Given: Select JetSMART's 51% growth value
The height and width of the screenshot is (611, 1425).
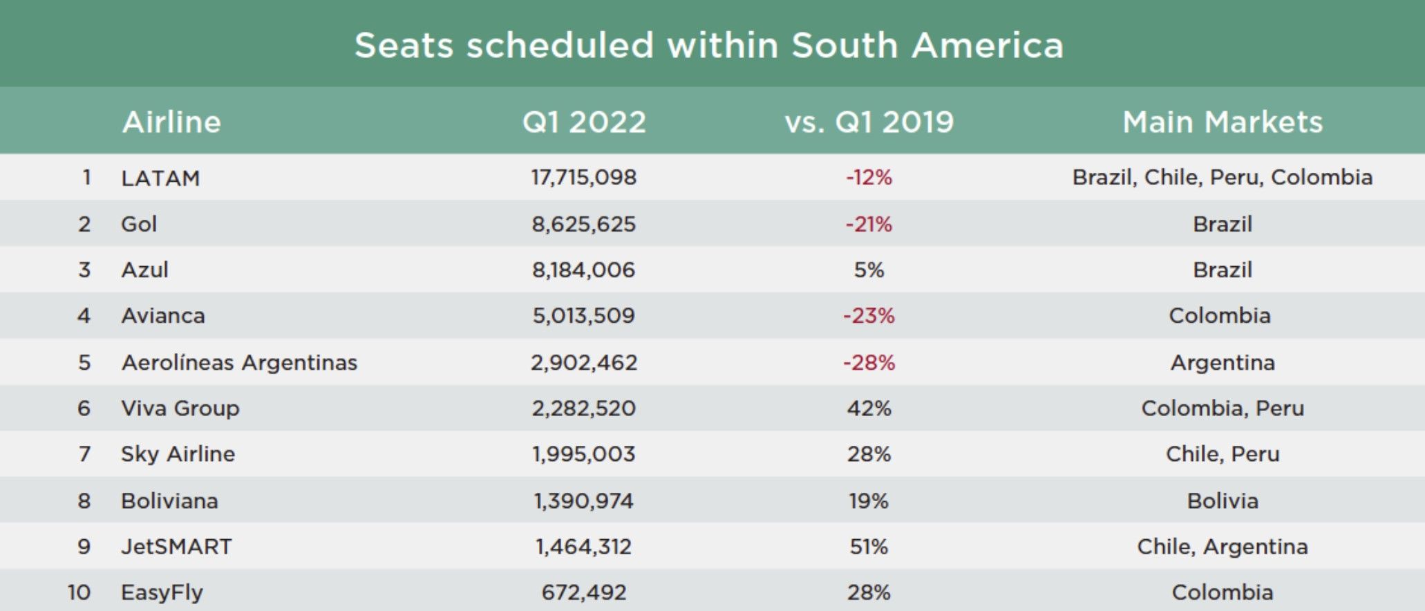Looking at the screenshot, I should tap(869, 547).
